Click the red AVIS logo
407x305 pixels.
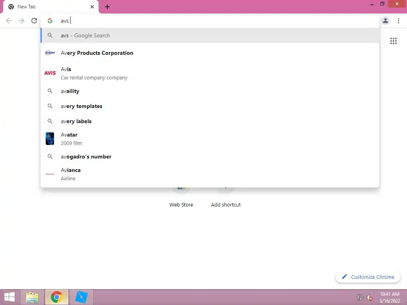point(50,73)
